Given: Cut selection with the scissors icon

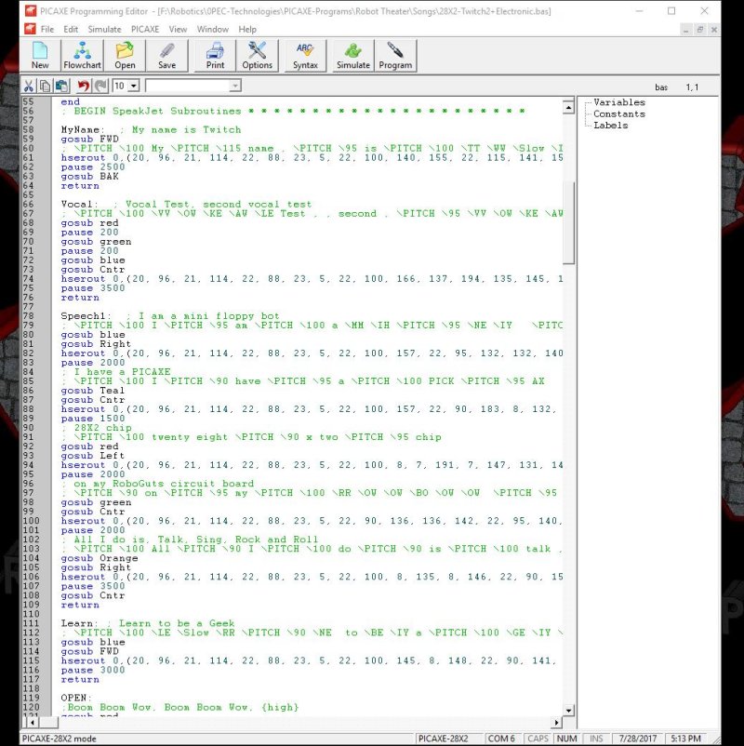Looking at the screenshot, I should point(29,86).
